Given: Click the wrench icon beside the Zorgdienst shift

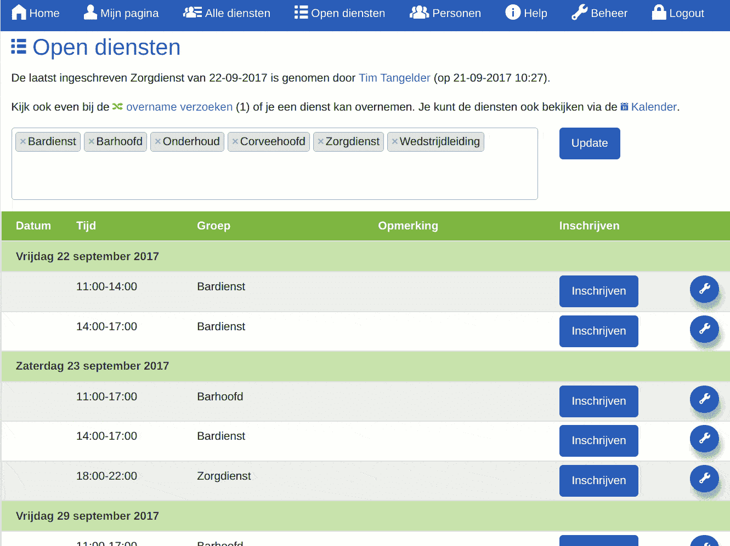Looking at the screenshot, I should (x=705, y=479).
